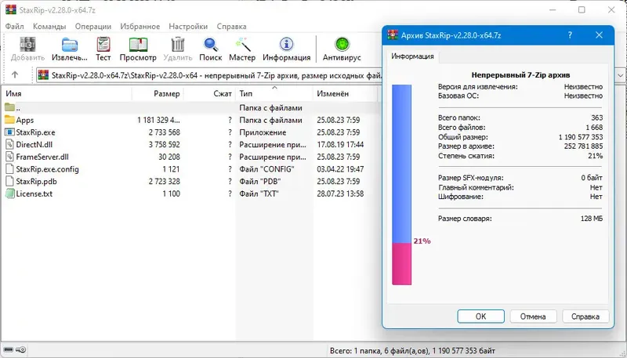Click the WinRAR icon in address bar

tap(43, 74)
